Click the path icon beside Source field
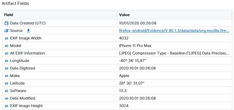This screenshot has width=234, height=110. [6, 31]
